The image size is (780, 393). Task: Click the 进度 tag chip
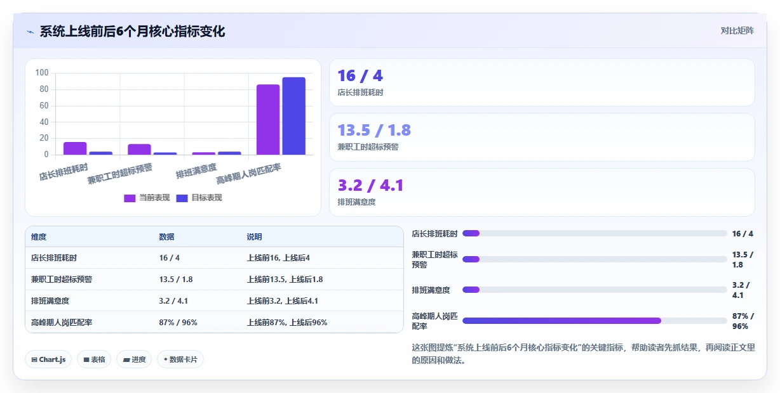point(134,359)
